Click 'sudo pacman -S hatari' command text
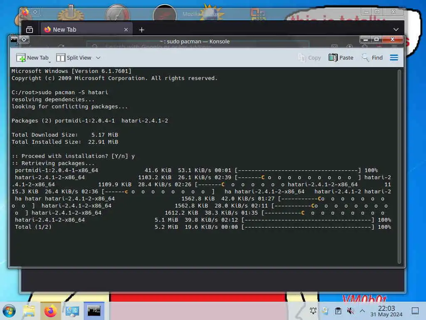The height and width of the screenshot is (320, 426). (73, 92)
